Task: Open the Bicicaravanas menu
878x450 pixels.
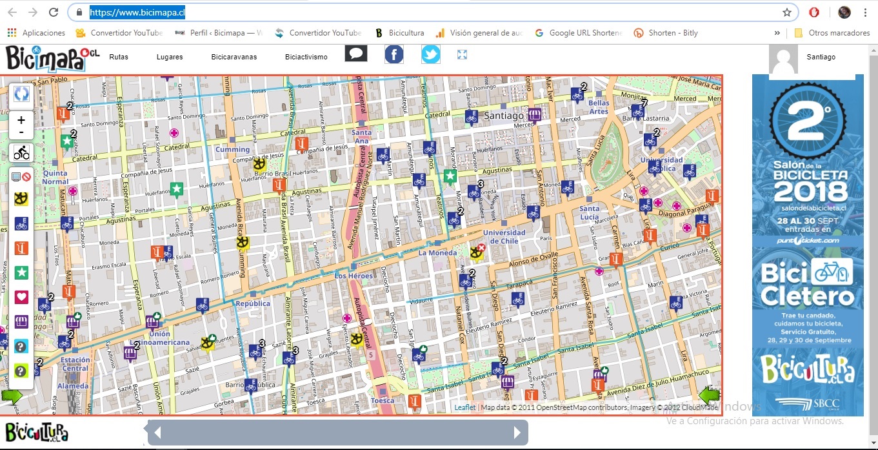Action: click(234, 57)
